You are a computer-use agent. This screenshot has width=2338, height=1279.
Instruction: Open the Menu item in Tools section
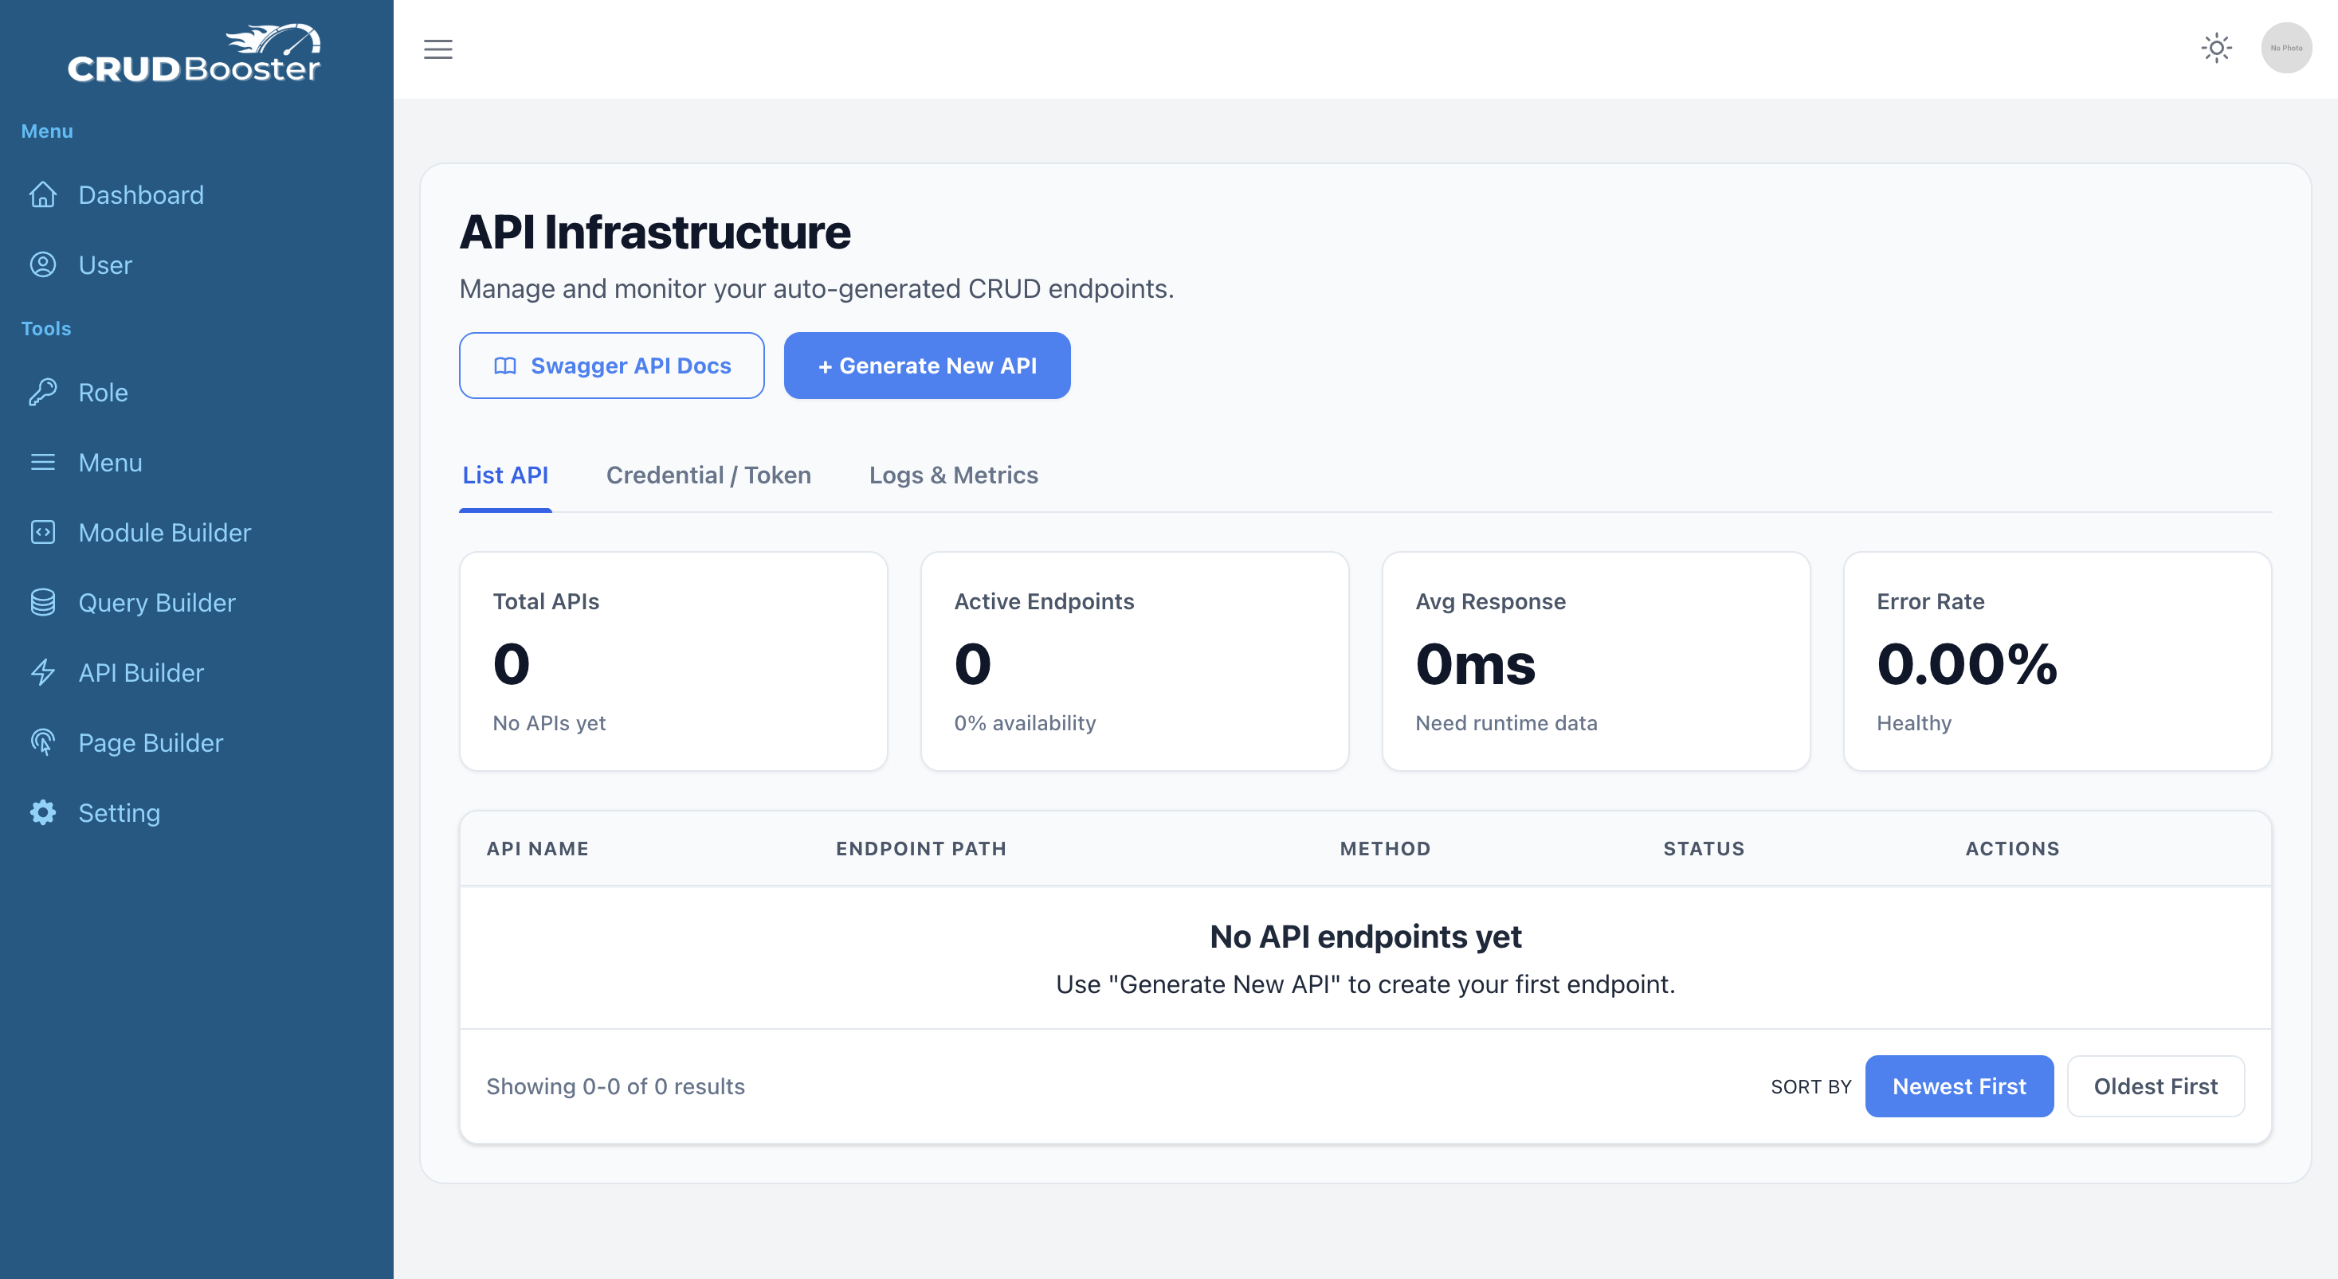[x=110, y=463]
